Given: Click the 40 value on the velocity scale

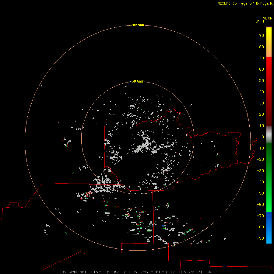Looking at the screenshot, I should (x=262, y=92).
